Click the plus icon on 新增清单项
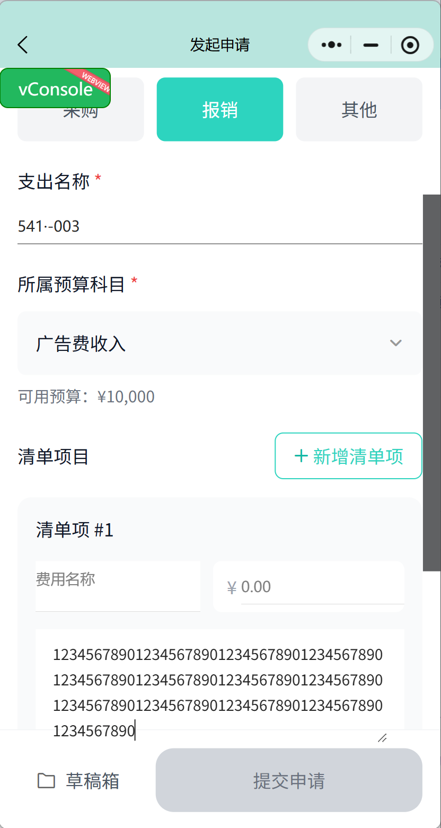Image resolution: width=441 pixels, height=828 pixels. tap(301, 455)
